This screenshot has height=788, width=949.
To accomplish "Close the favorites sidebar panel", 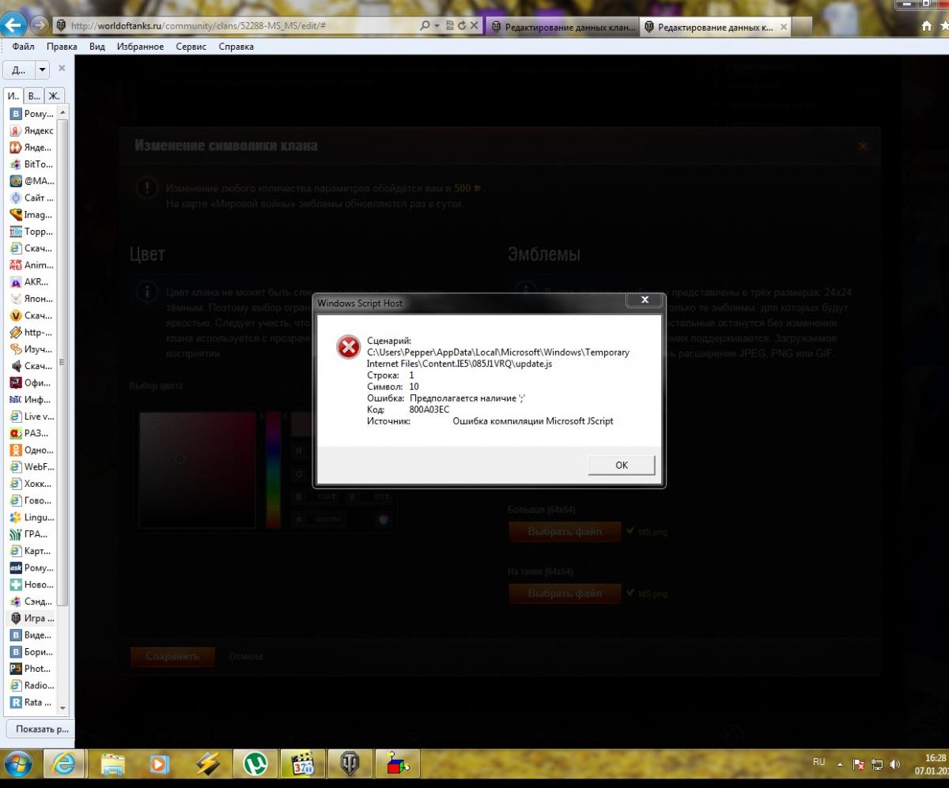I will pos(62,69).
